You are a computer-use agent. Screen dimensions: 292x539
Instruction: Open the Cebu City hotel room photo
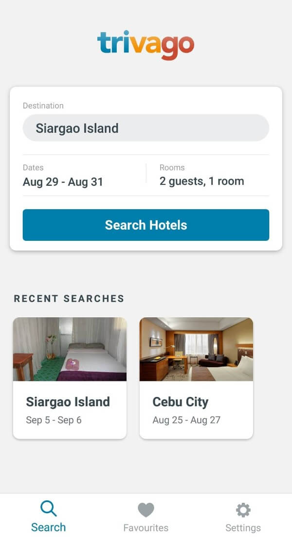(196, 349)
